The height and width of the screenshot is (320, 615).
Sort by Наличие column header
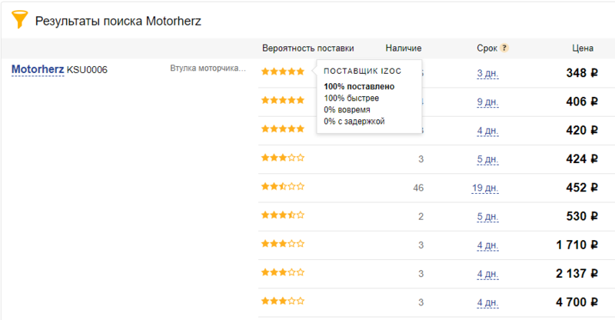[x=404, y=48]
